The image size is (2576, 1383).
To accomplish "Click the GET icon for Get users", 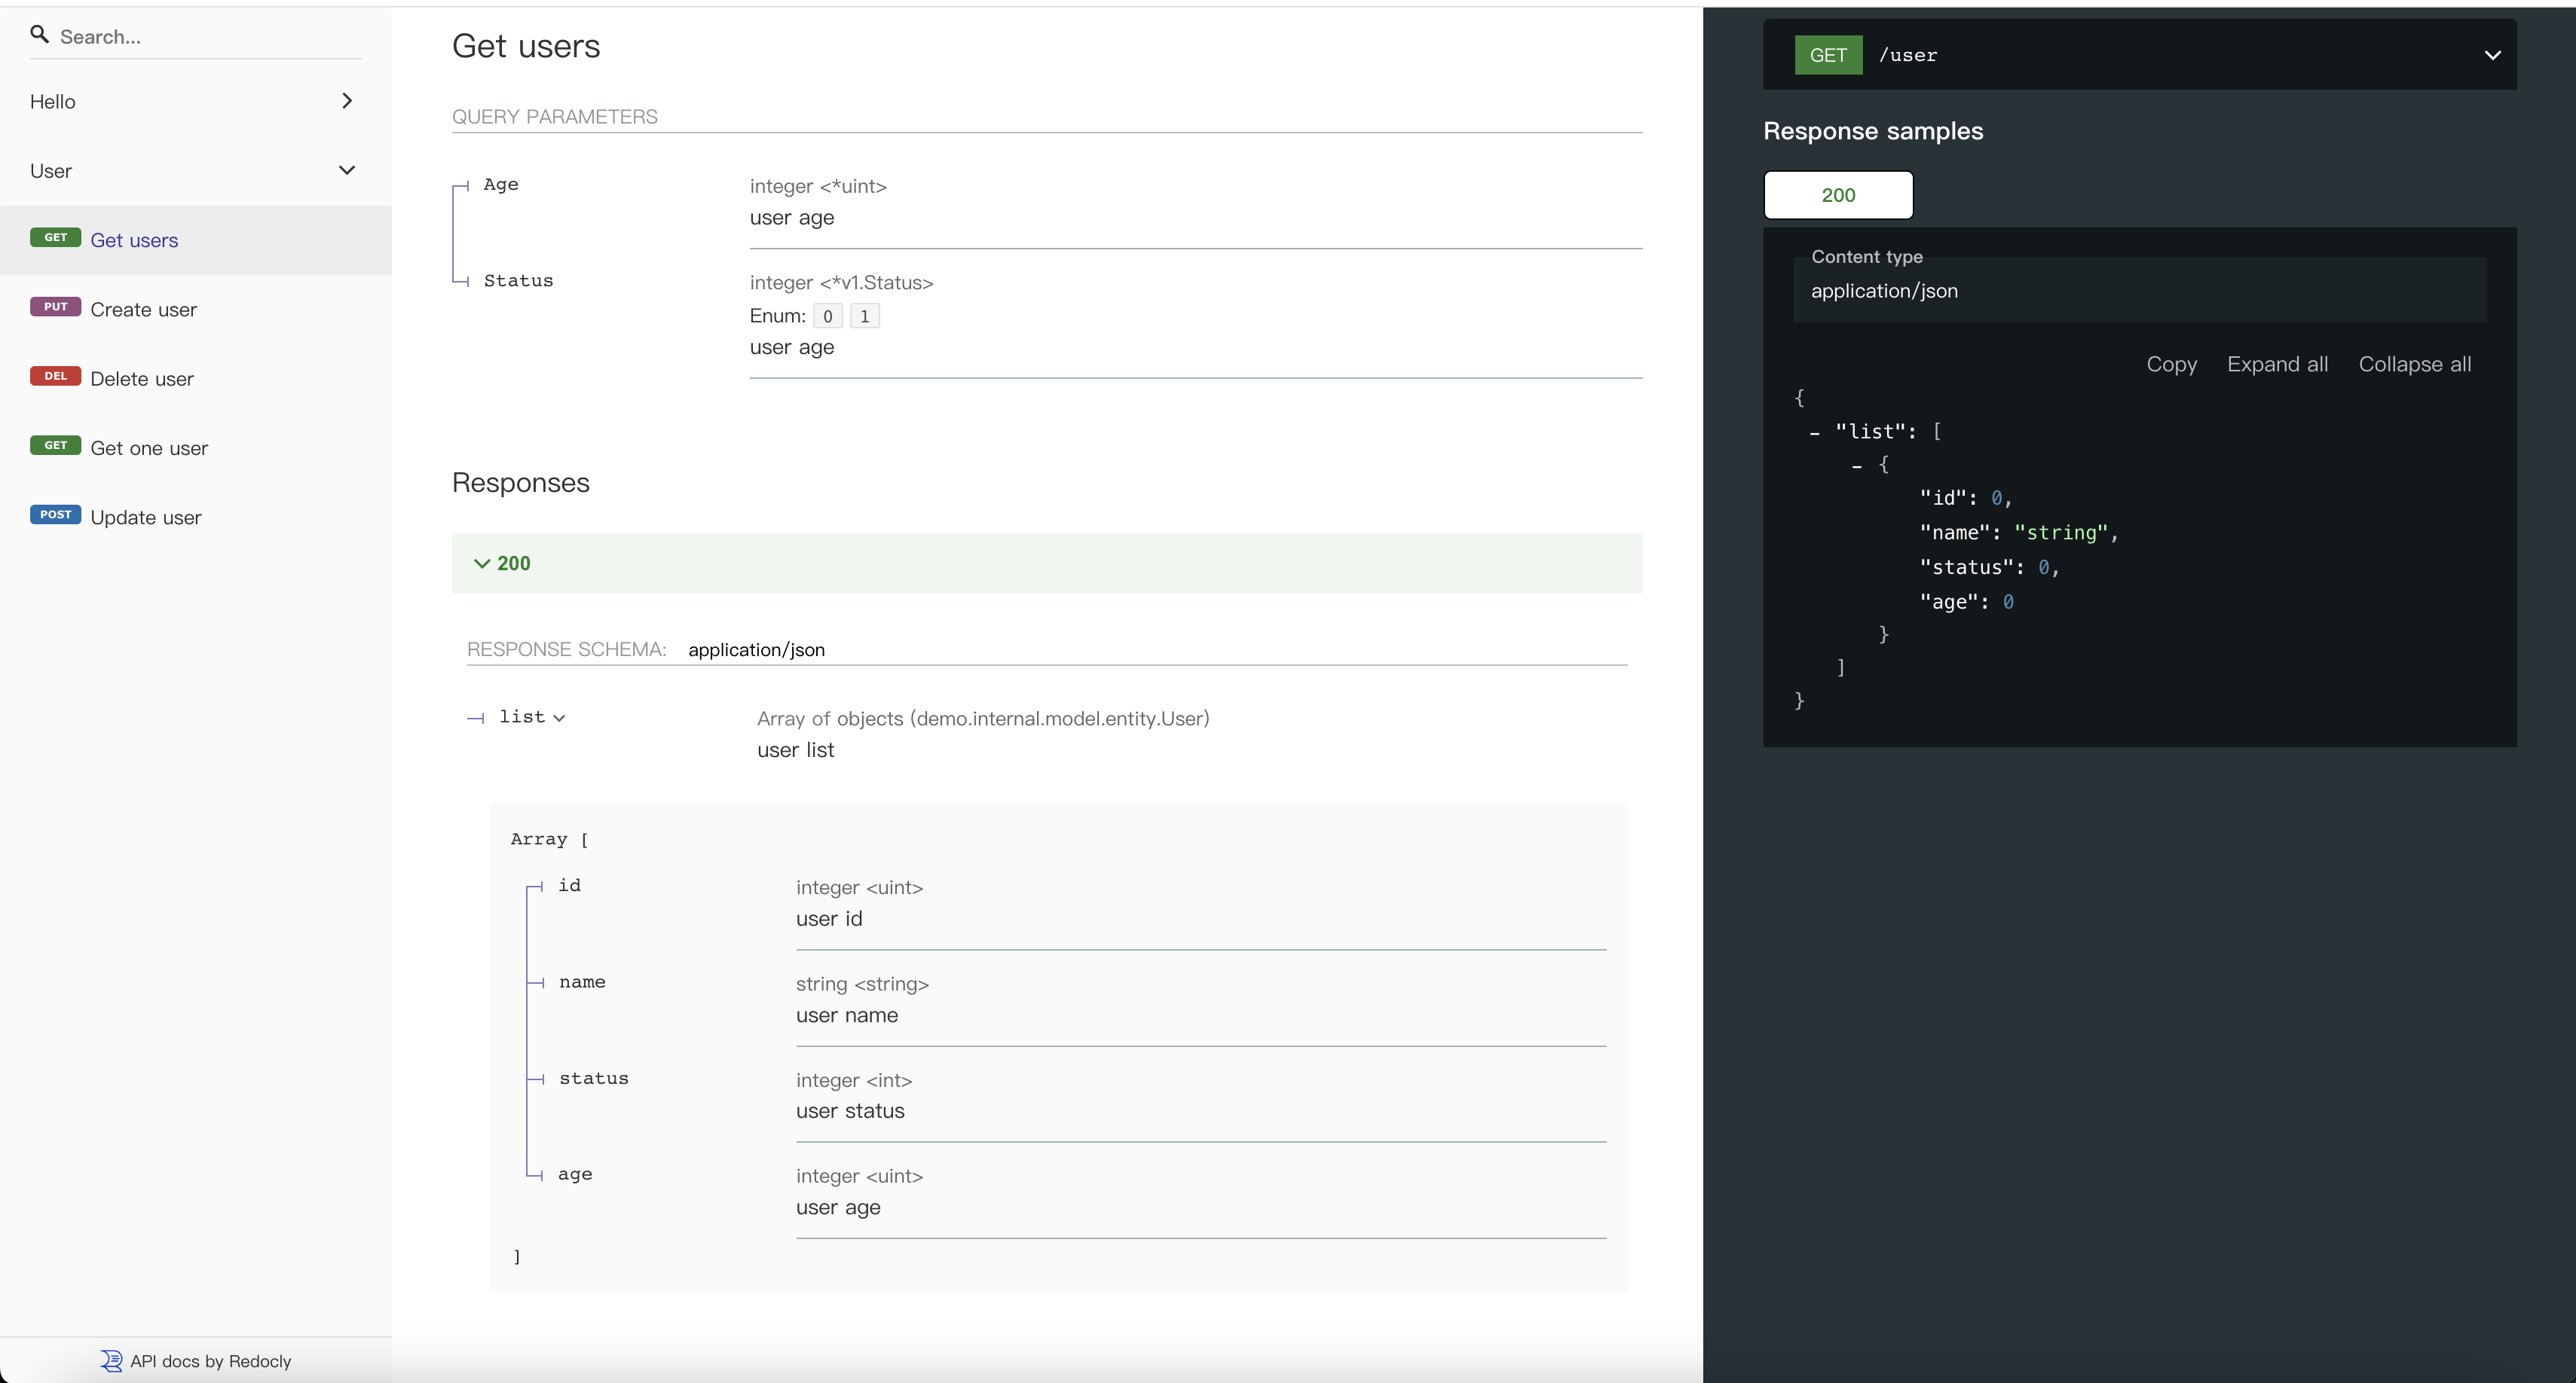I will click(57, 240).
